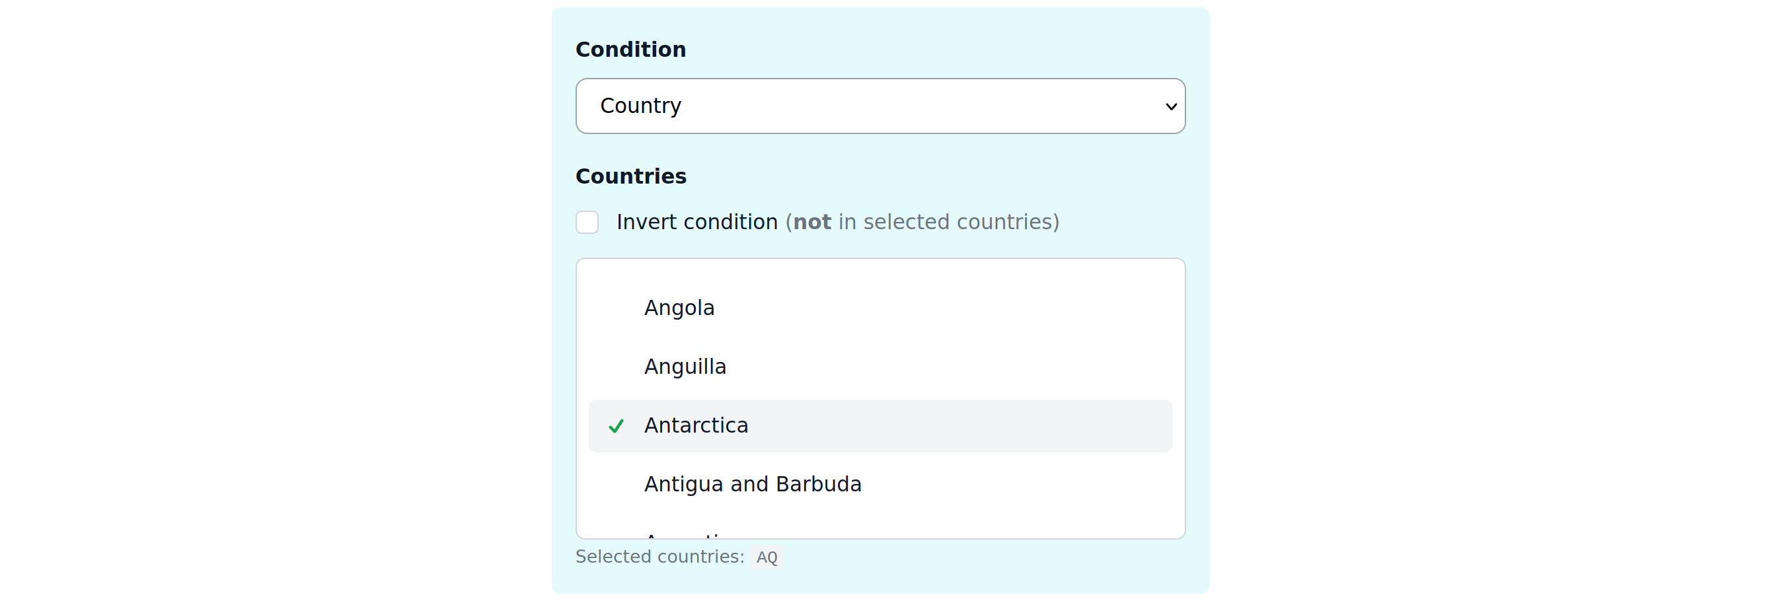Uncheck Antarctica in the countries list
This screenshot has height=601, width=1765.
[696, 425]
